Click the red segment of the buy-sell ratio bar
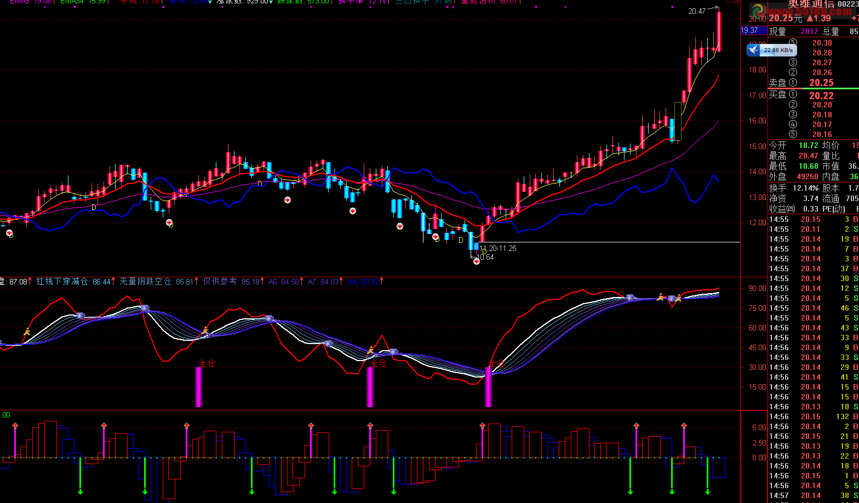Screen dimensions: 859x503 (x=785, y=89)
